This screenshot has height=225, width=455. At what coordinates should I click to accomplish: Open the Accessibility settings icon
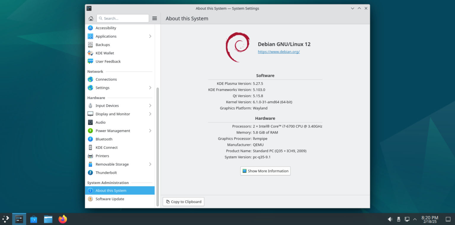[90, 28]
